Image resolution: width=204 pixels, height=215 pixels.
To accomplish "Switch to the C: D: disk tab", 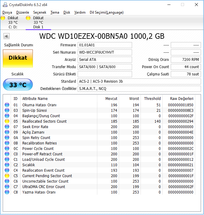I will (13, 22).
